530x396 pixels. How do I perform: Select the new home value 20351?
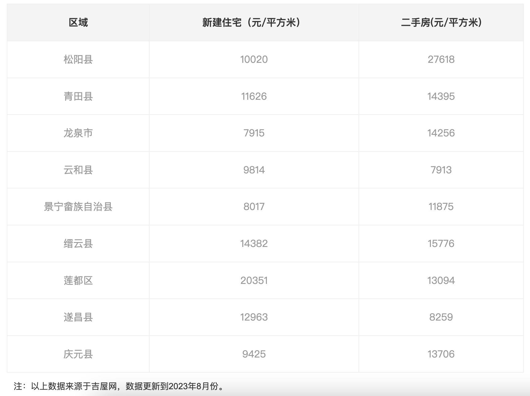[254, 281]
